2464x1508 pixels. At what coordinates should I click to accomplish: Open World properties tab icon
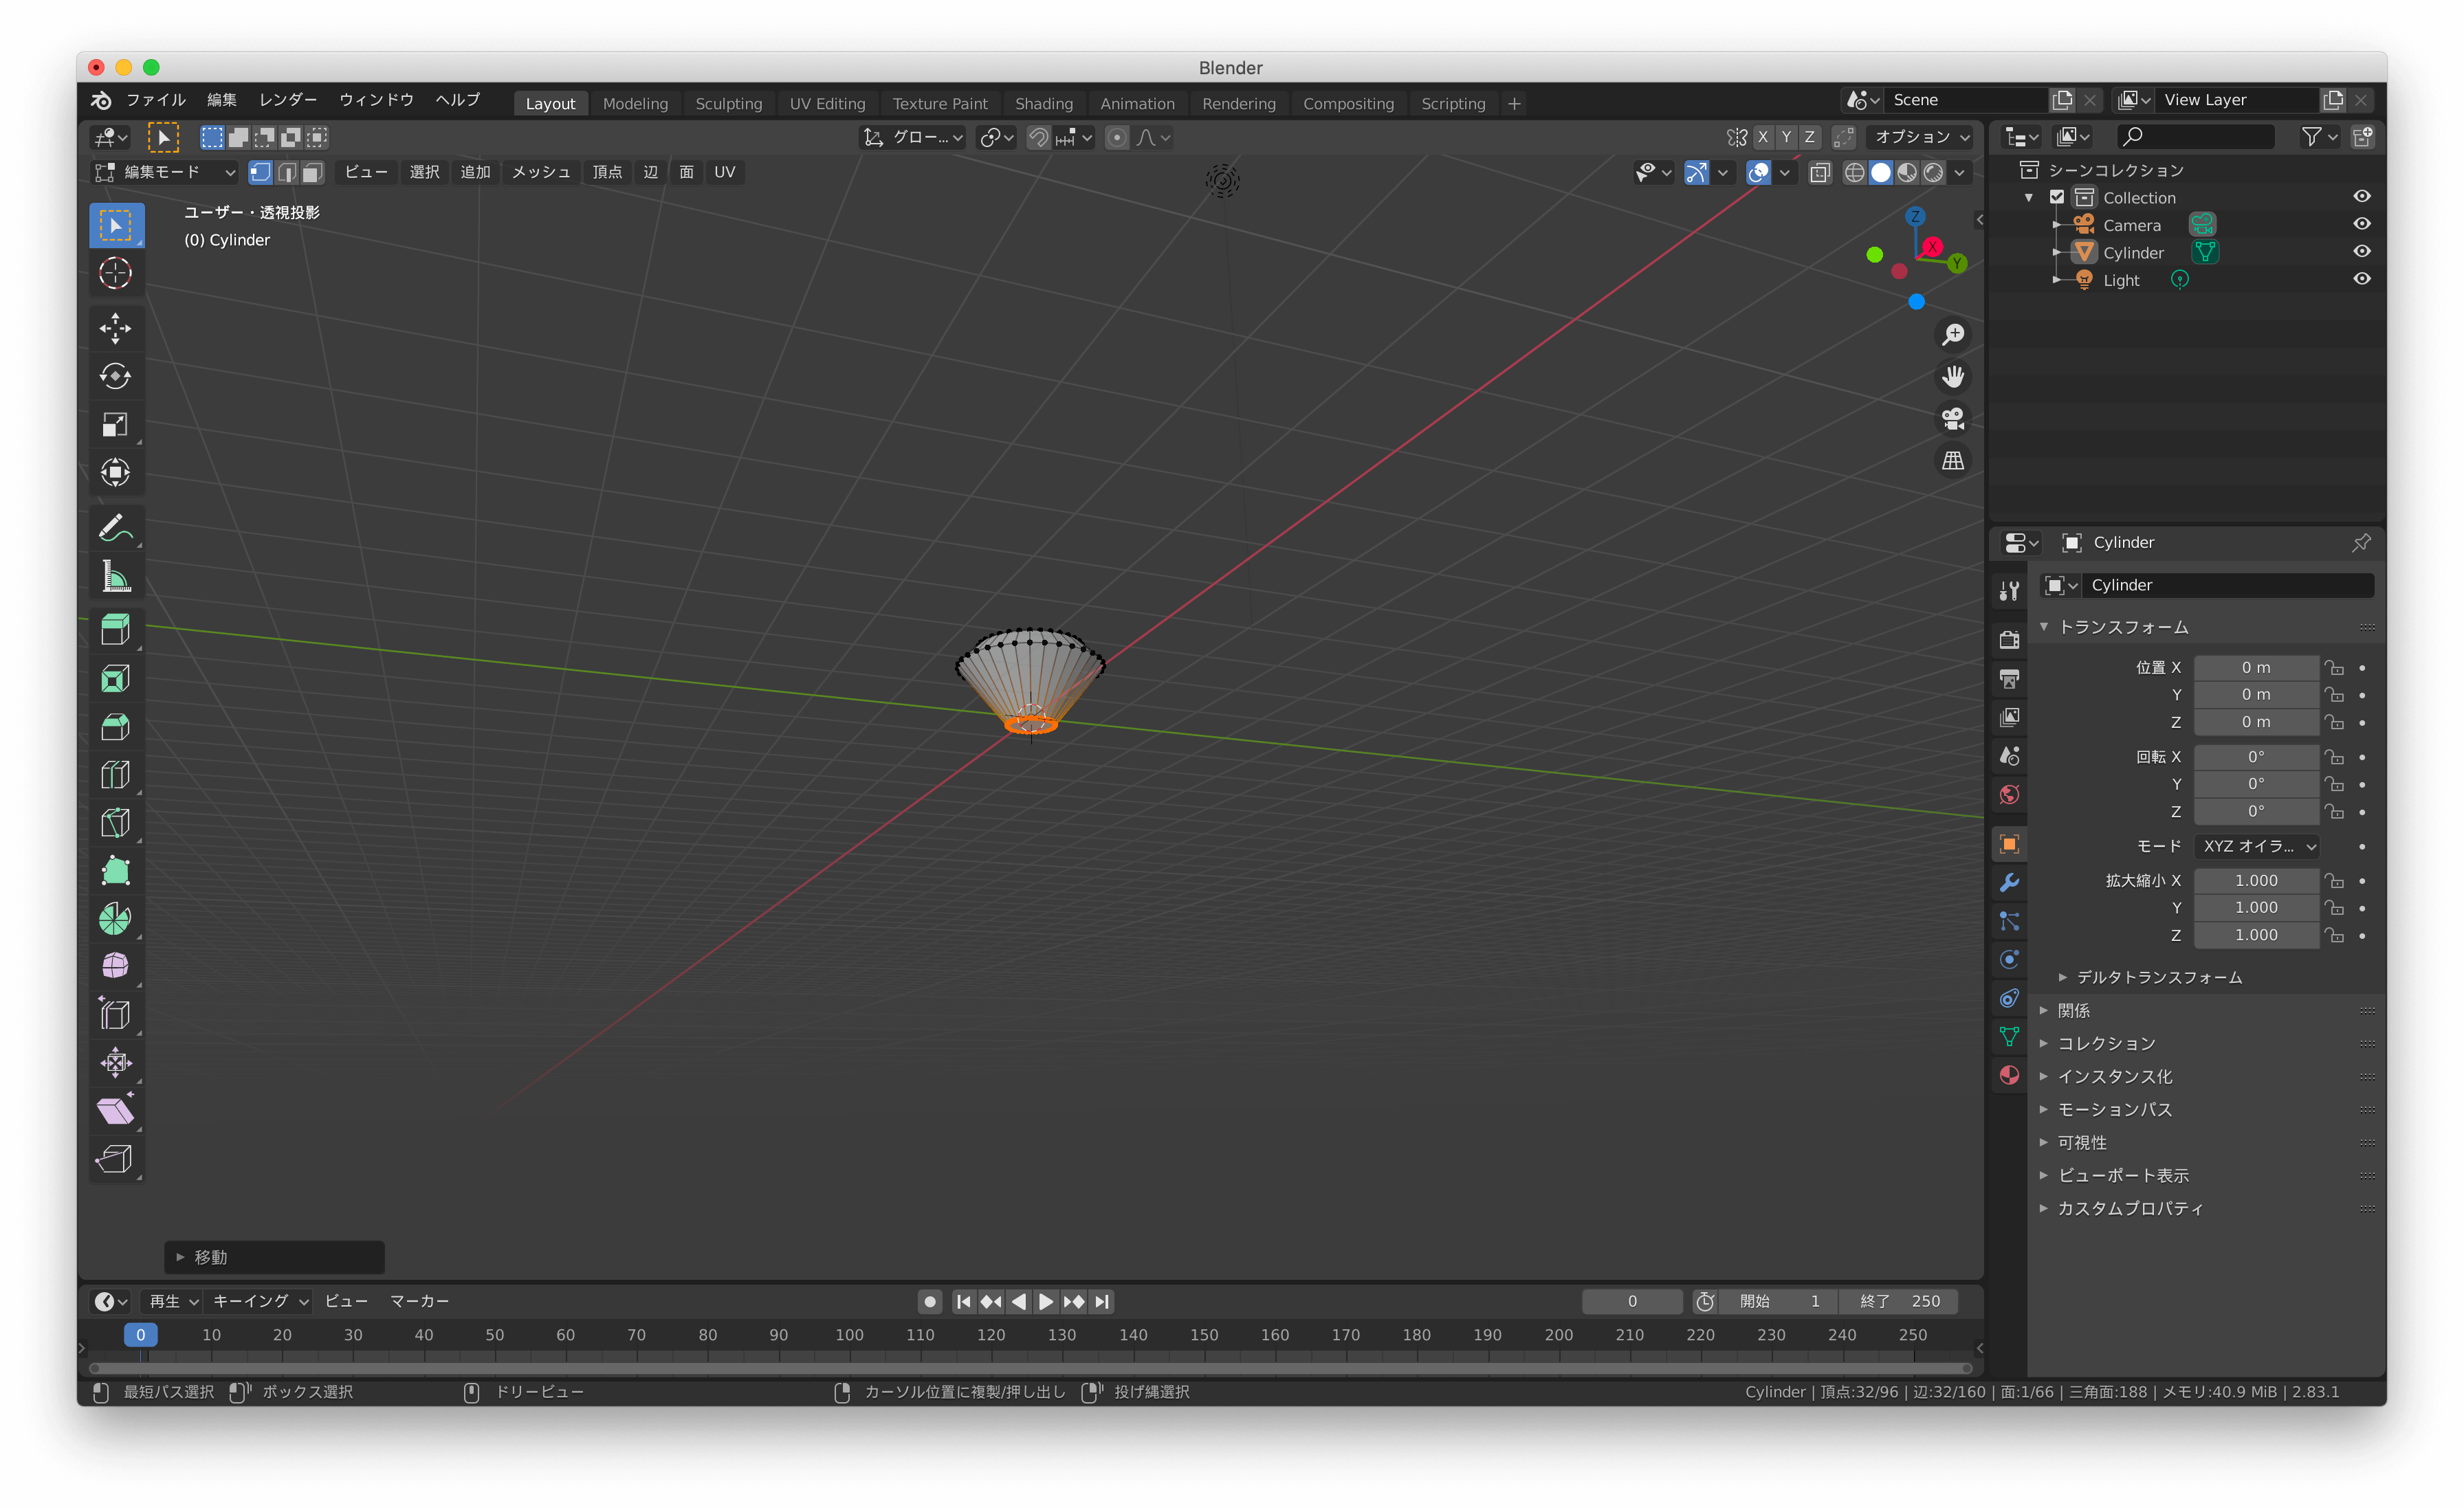pos(2009,795)
